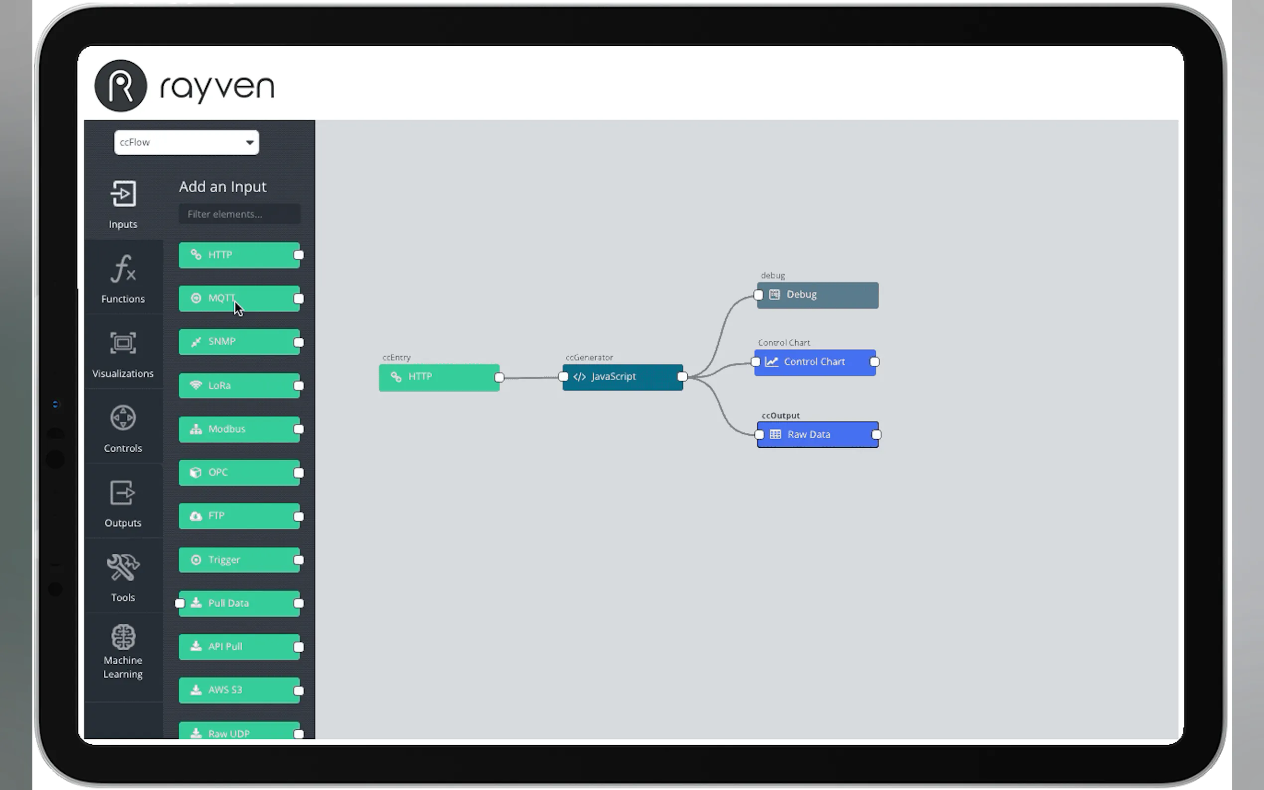This screenshot has width=1264, height=790.
Task: Choose the Pull Data input element
Action: click(x=239, y=603)
